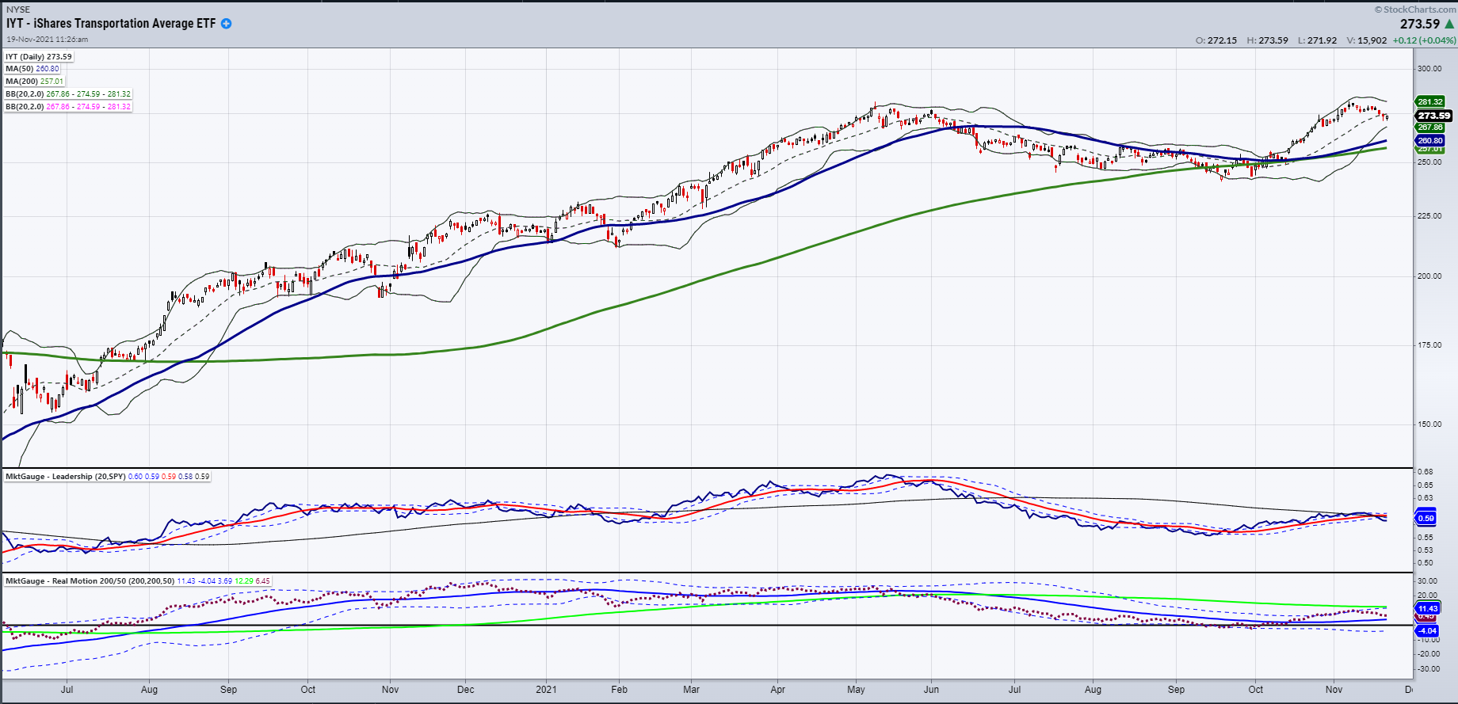Click the green 267.86 lower band price tag
Image resolution: width=1458 pixels, height=704 pixels.
tap(1430, 127)
